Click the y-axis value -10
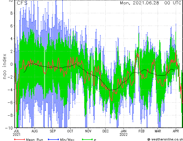 click(9, 128)
